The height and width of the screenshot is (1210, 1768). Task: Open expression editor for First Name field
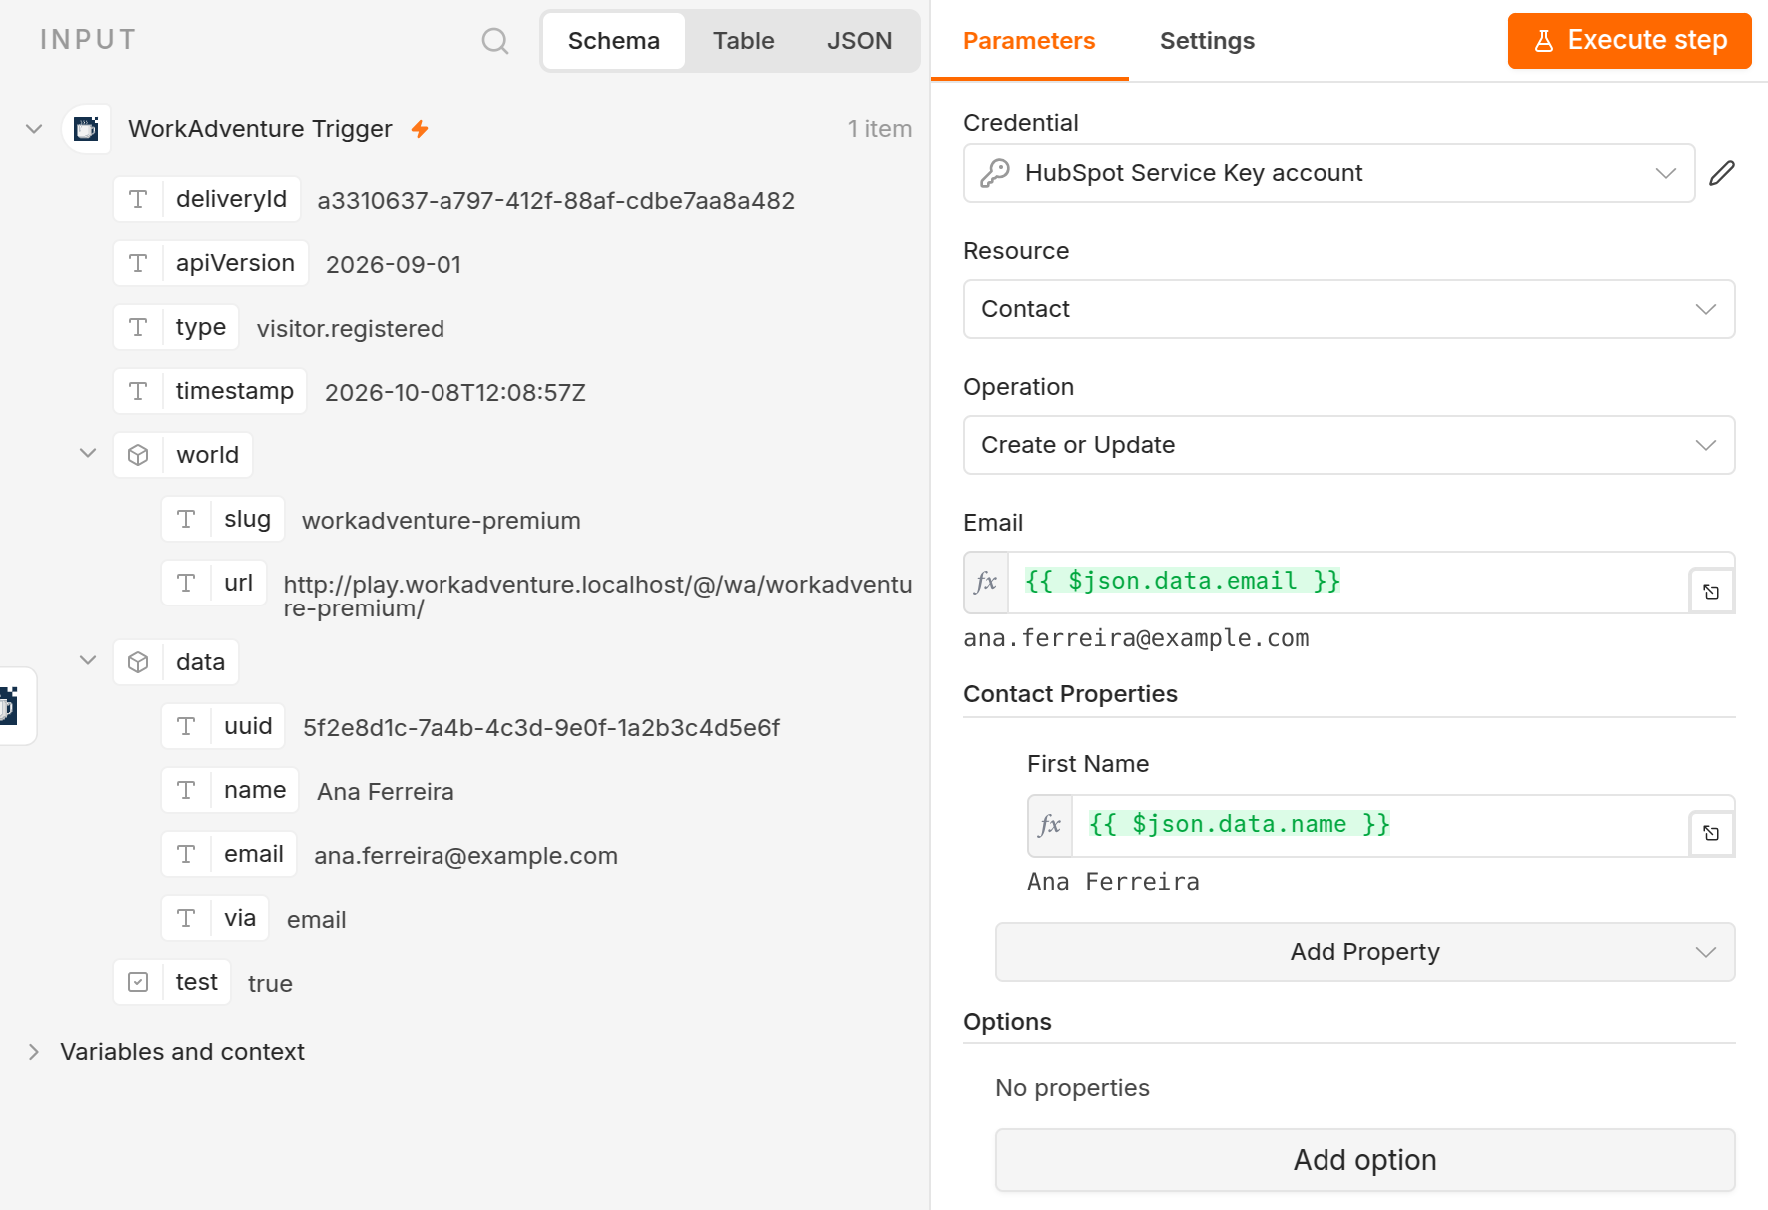[1711, 833]
